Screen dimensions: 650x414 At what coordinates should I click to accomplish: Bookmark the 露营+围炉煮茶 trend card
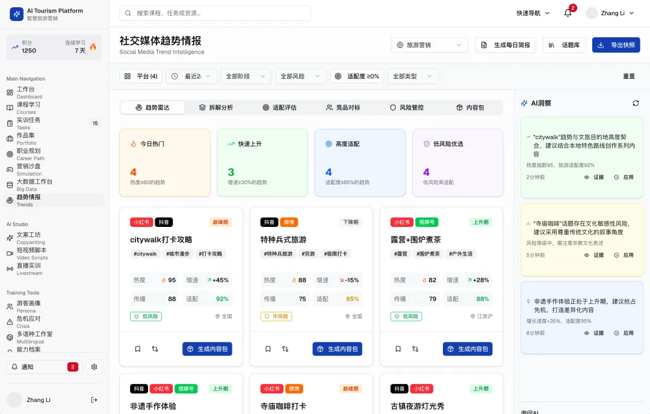coord(398,349)
